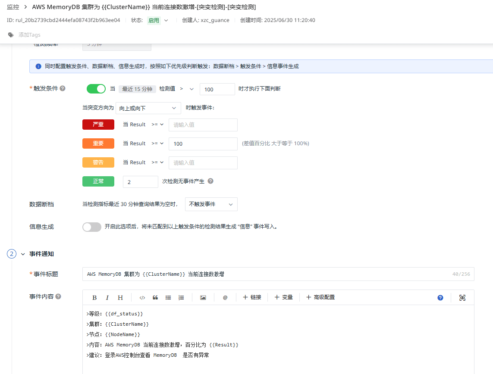This screenshot has height=374, width=493.
Task: Click the step 2 circle marker
Action: (x=12, y=254)
